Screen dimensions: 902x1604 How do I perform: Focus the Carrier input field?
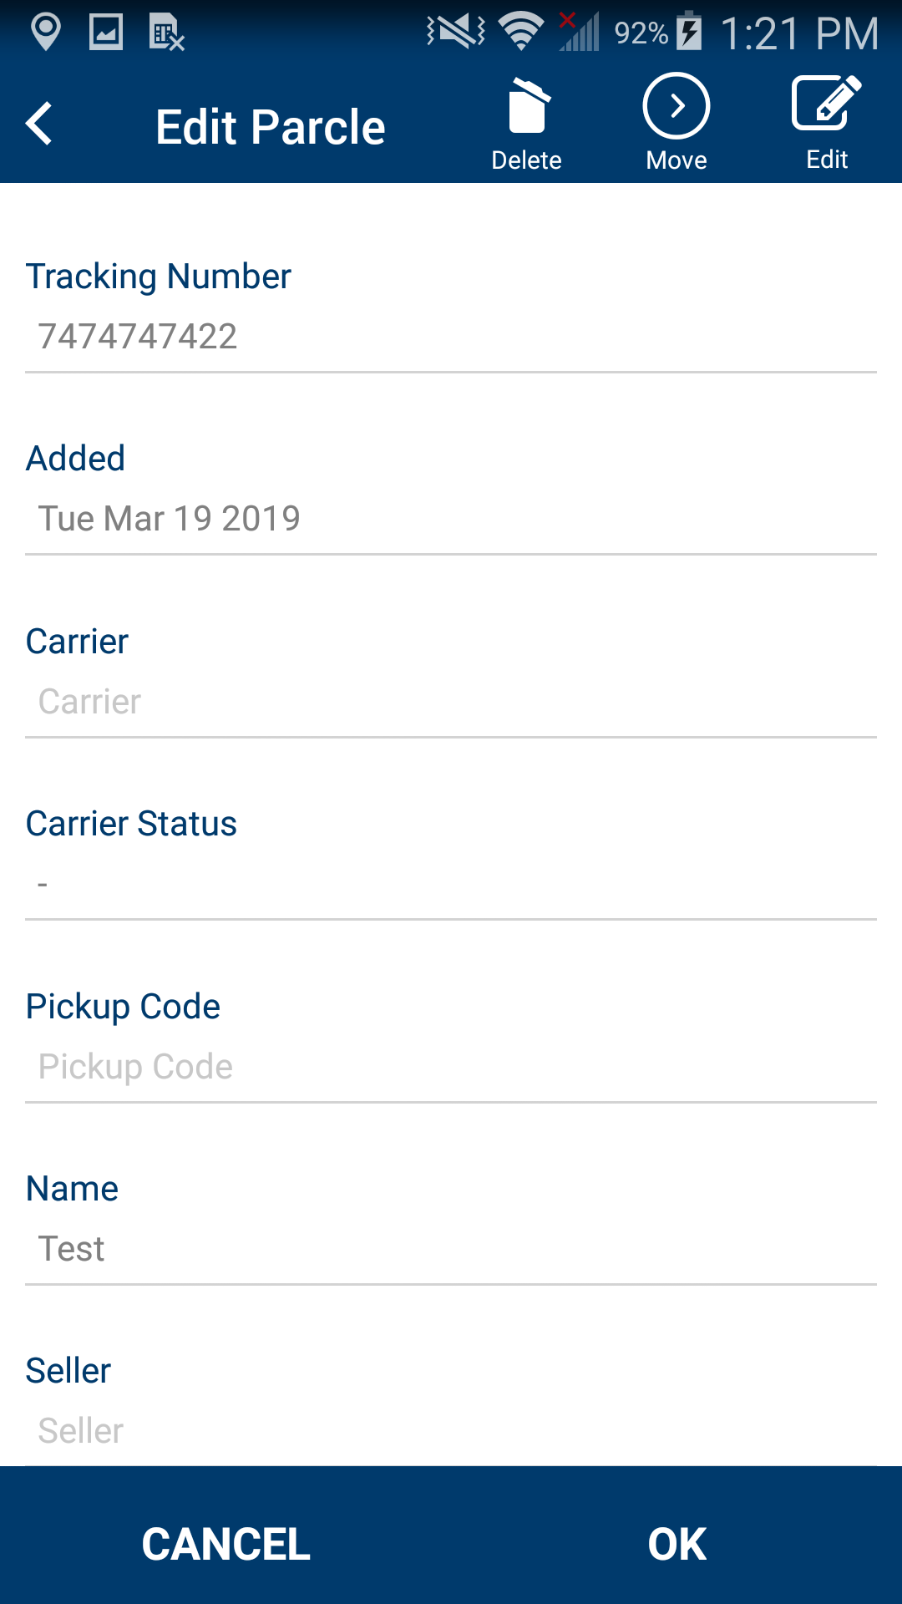(451, 702)
